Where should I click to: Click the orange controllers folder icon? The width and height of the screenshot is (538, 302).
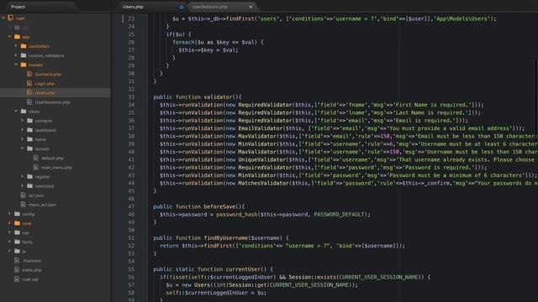point(24,46)
